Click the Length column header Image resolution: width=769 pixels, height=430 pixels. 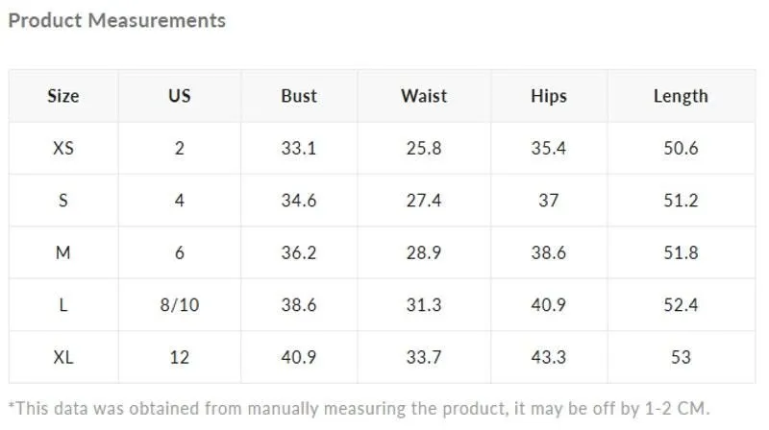pyautogui.click(x=681, y=96)
